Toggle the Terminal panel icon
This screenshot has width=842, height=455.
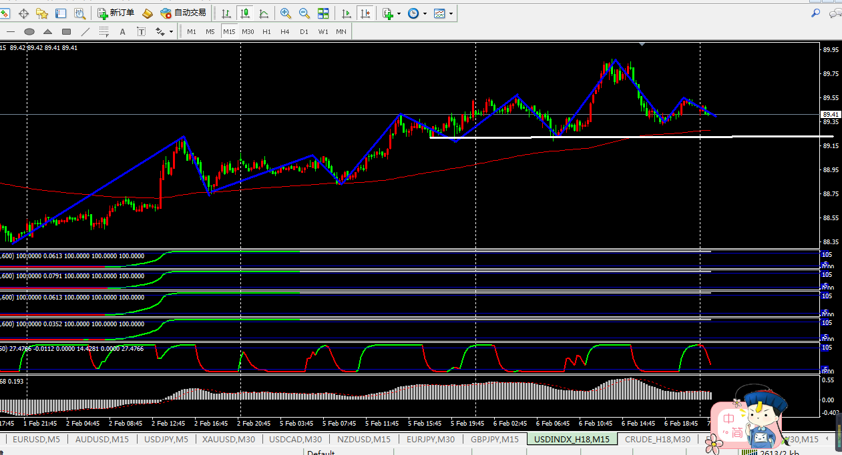point(61,13)
